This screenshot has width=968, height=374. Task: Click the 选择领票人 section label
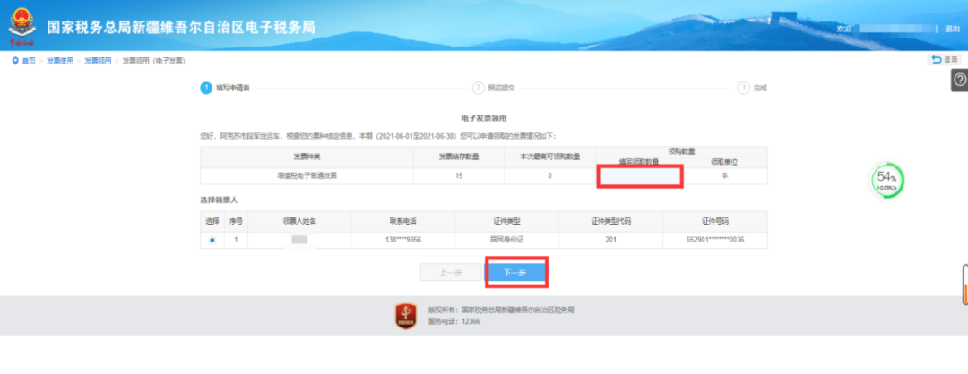217,200
